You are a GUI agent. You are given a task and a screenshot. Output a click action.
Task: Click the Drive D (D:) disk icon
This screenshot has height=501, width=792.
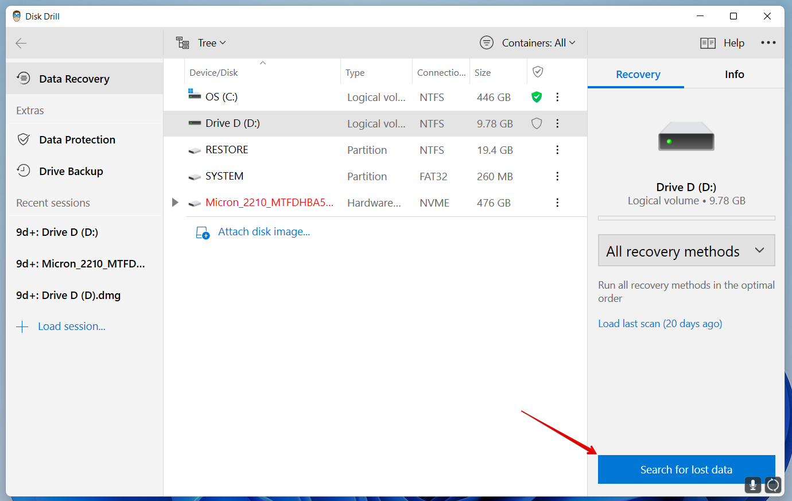click(x=195, y=123)
